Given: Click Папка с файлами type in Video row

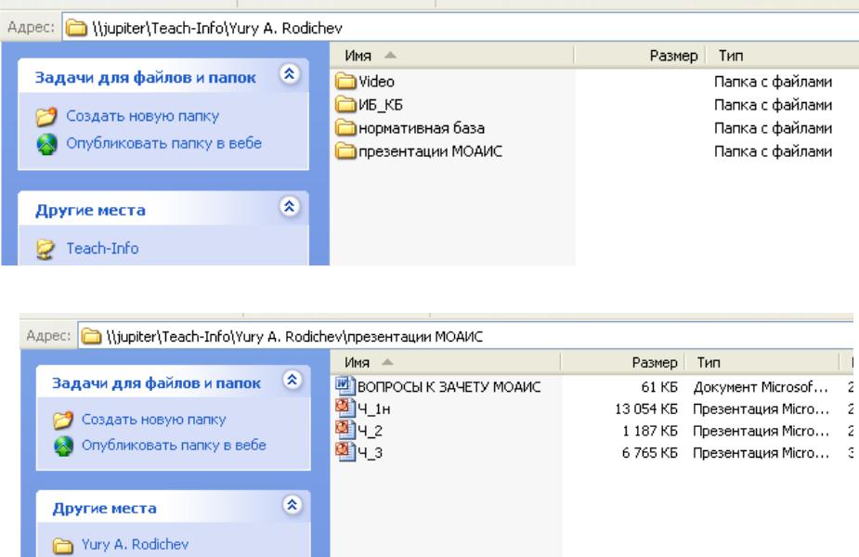Looking at the screenshot, I should coord(773,82).
